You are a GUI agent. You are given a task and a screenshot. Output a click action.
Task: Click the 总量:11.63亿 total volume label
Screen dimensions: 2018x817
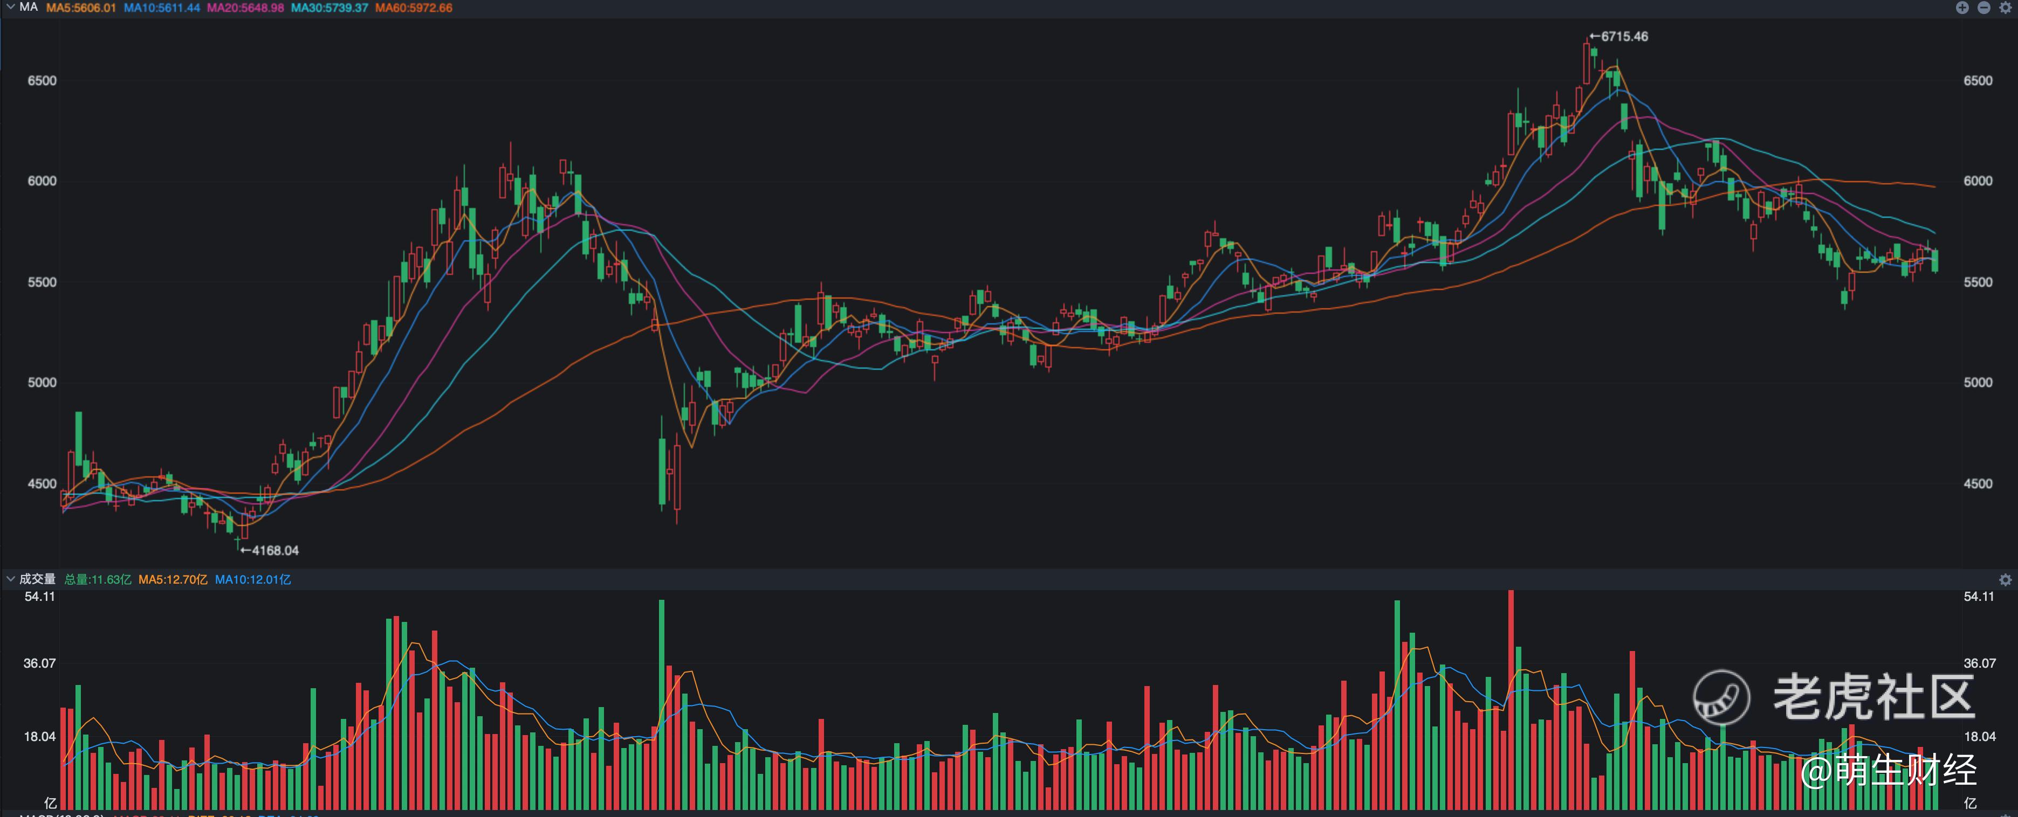pyautogui.click(x=97, y=580)
